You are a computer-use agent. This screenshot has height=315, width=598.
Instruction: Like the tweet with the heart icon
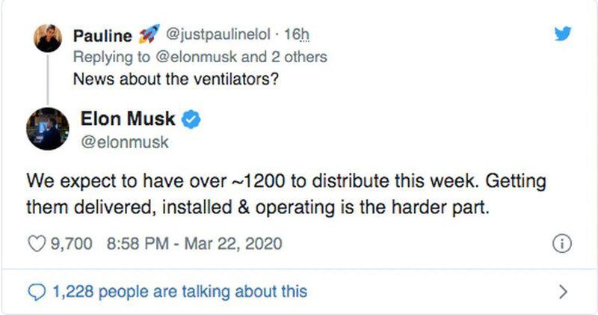coord(37,244)
